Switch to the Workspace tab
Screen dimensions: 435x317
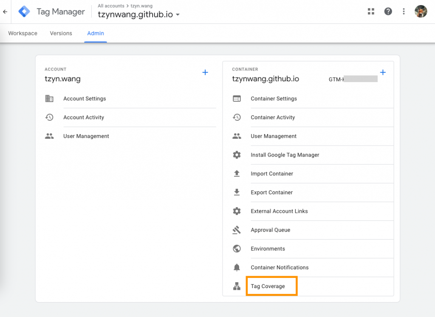pos(23,33)
